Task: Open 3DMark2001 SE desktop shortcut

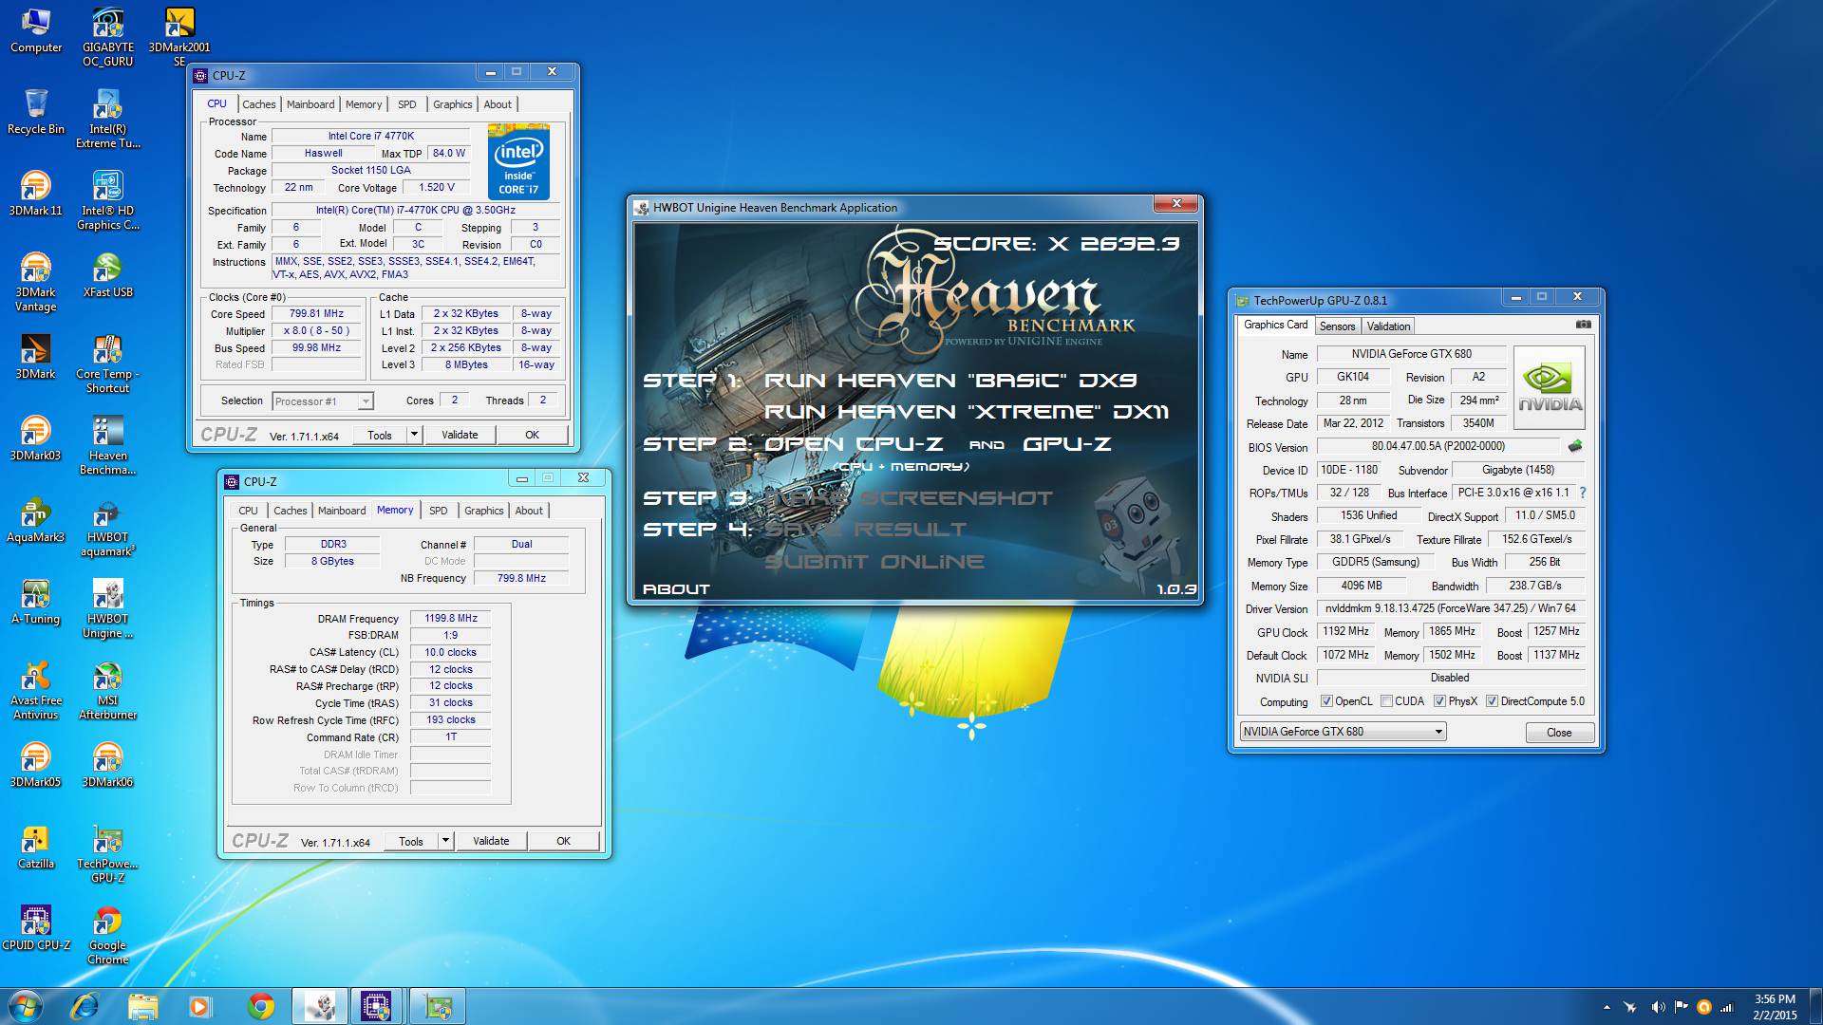Action: (179, 38)
